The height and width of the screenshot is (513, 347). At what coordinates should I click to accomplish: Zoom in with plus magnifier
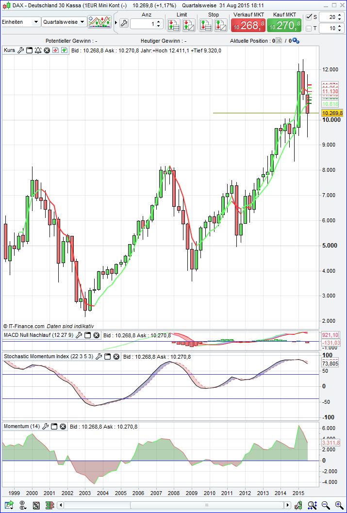(339, 505)
